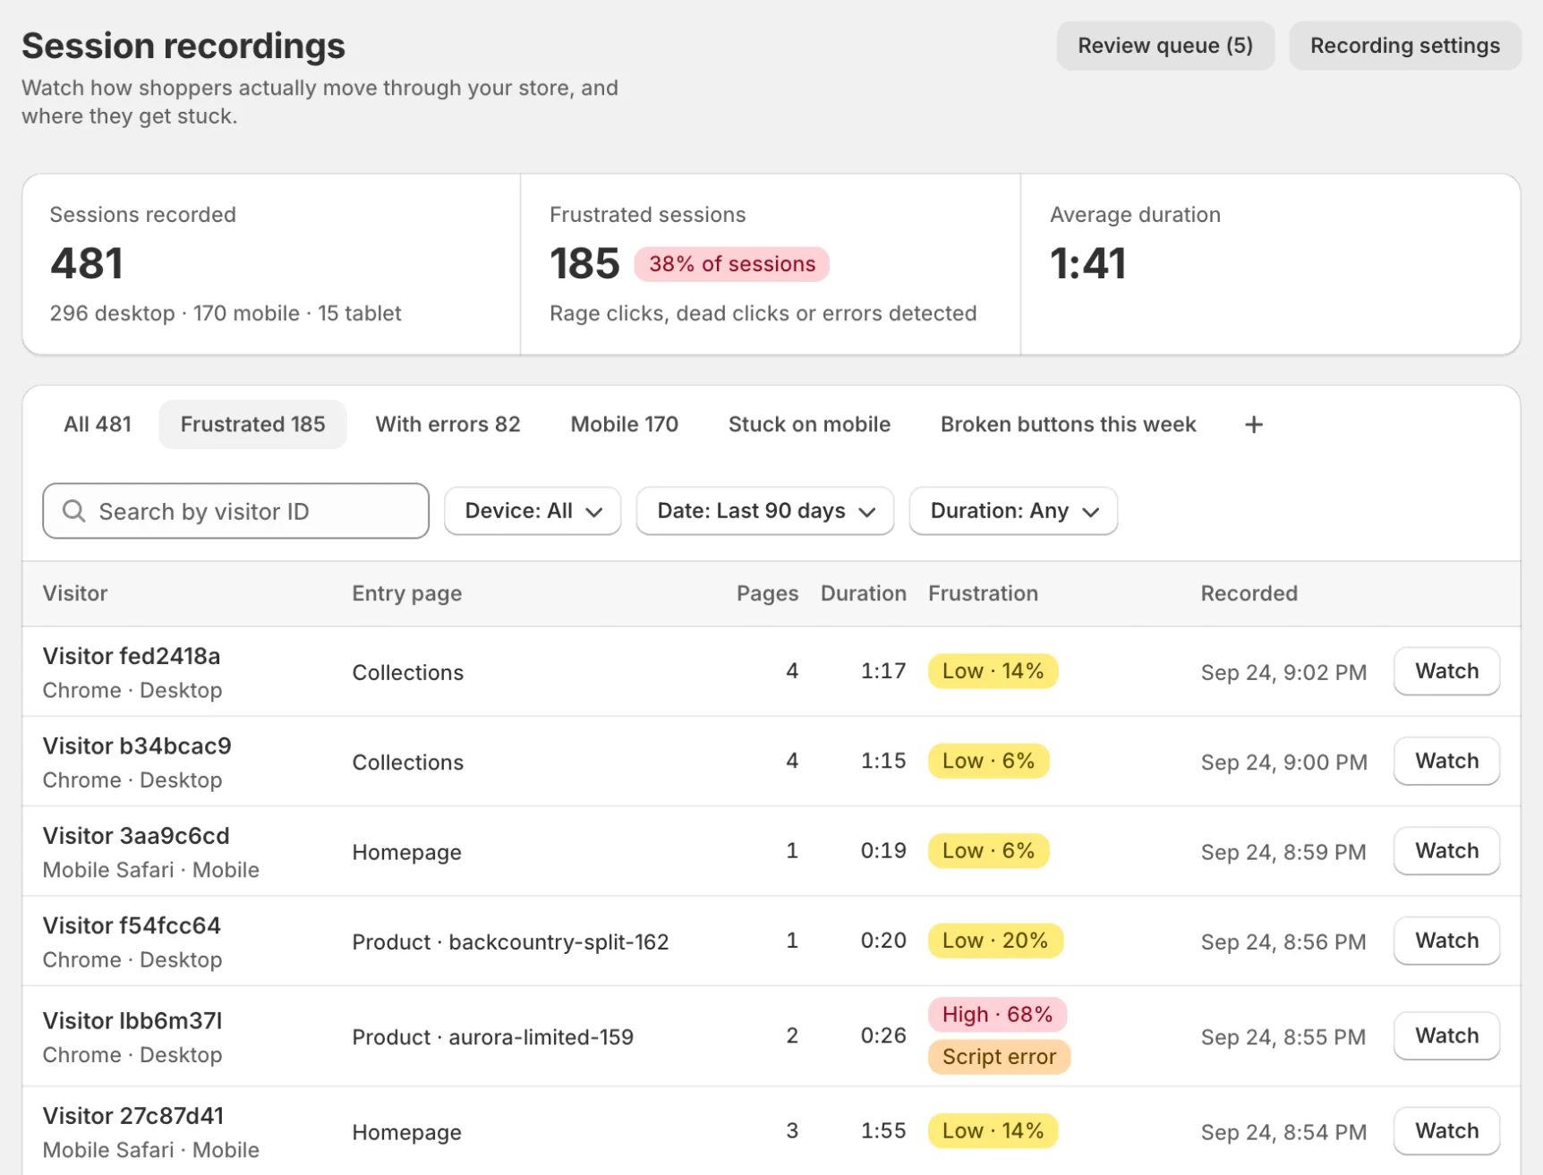
Task: Click the High · 68% frustration badge
Action: 997,1015
